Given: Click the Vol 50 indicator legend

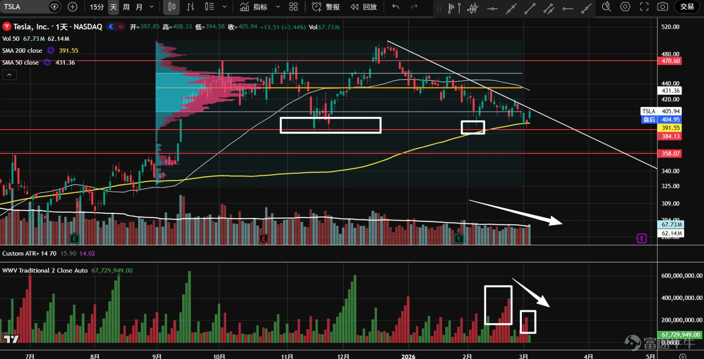Looking at the screenshot, I should coord(11,39).
